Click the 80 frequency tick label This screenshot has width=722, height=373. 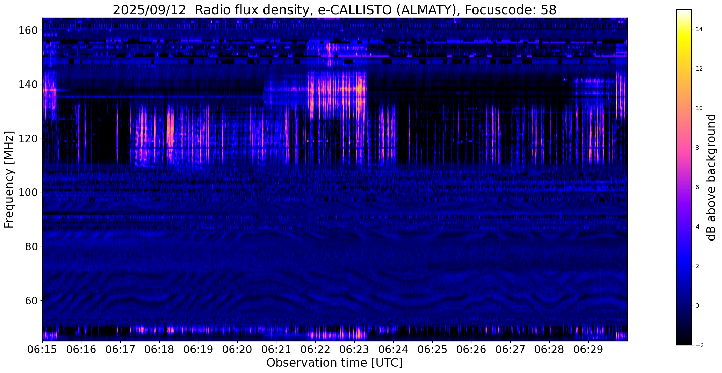32,246
